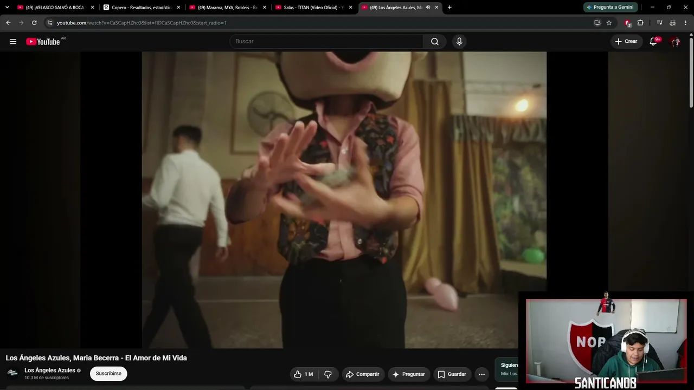Click the 10.3 M de suscriptores text
Image resolution: width=694 pixels, height=390 pixels.
(47, 378)
